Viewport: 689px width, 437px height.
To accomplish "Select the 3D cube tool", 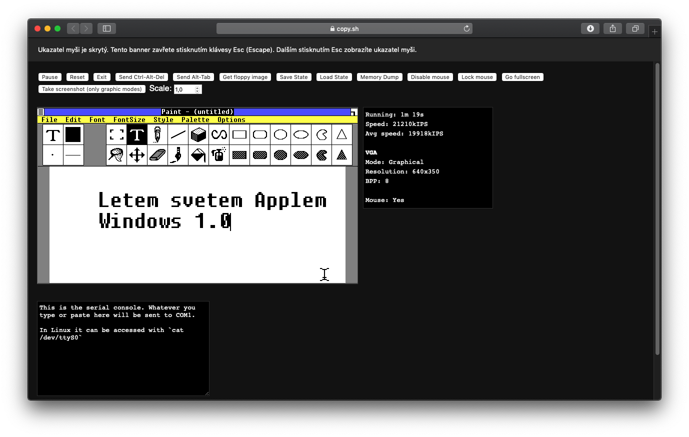I will [198, 134].
